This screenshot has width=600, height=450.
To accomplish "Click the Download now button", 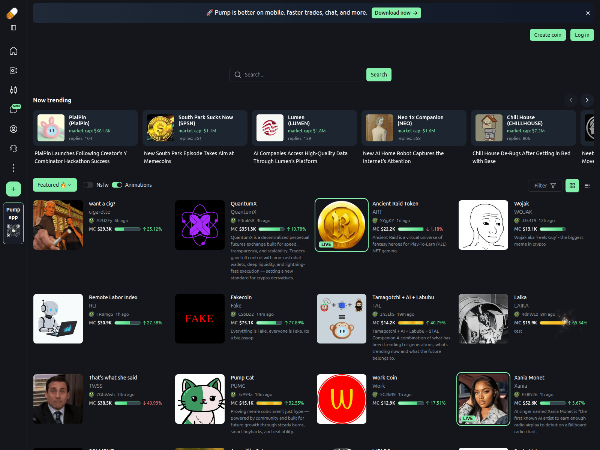I will click(396, 13).
